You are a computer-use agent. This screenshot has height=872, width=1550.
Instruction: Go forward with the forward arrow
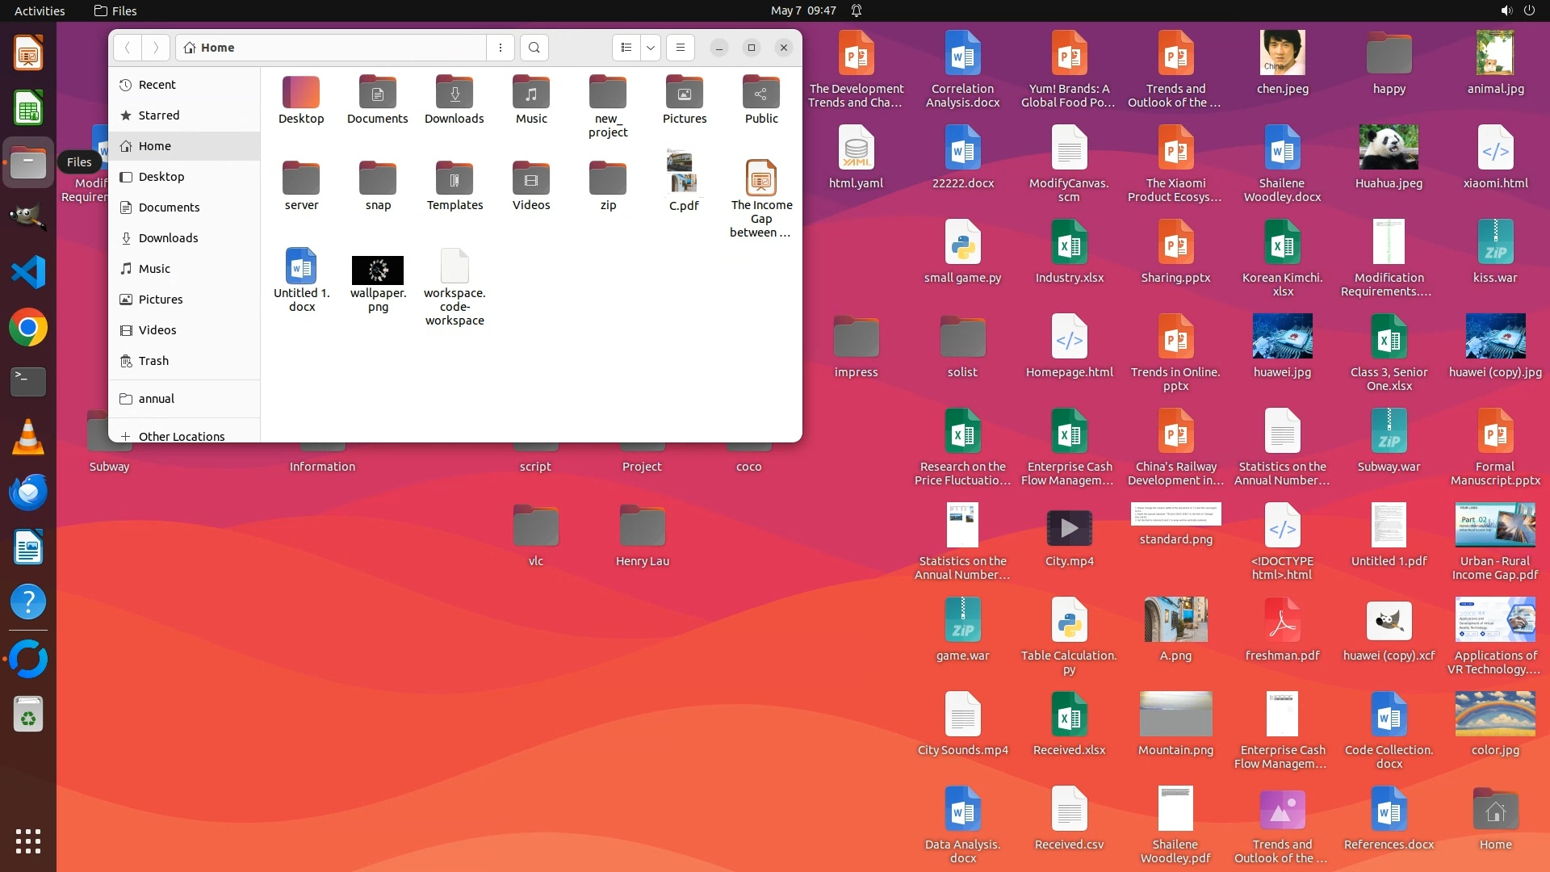coord(156,48)
